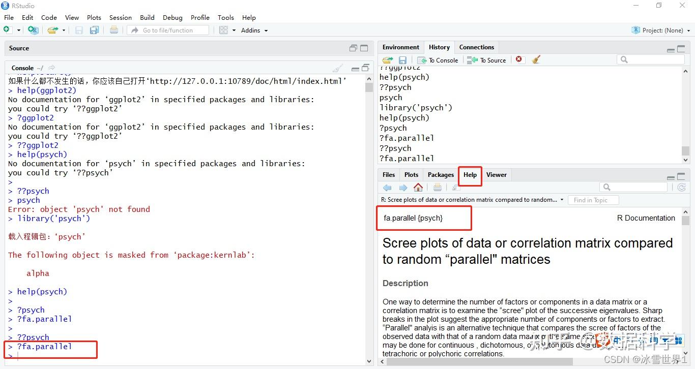The width and height of the screenshot is (695, 369).
Task: Save history to a file
Action: (x=402, y=60)
